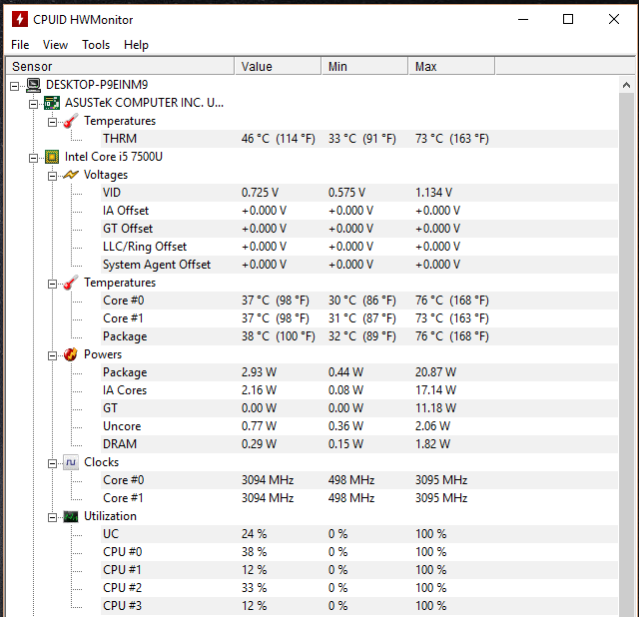
Task: Select Package under Powers
Action: click(x=359, y=372)
